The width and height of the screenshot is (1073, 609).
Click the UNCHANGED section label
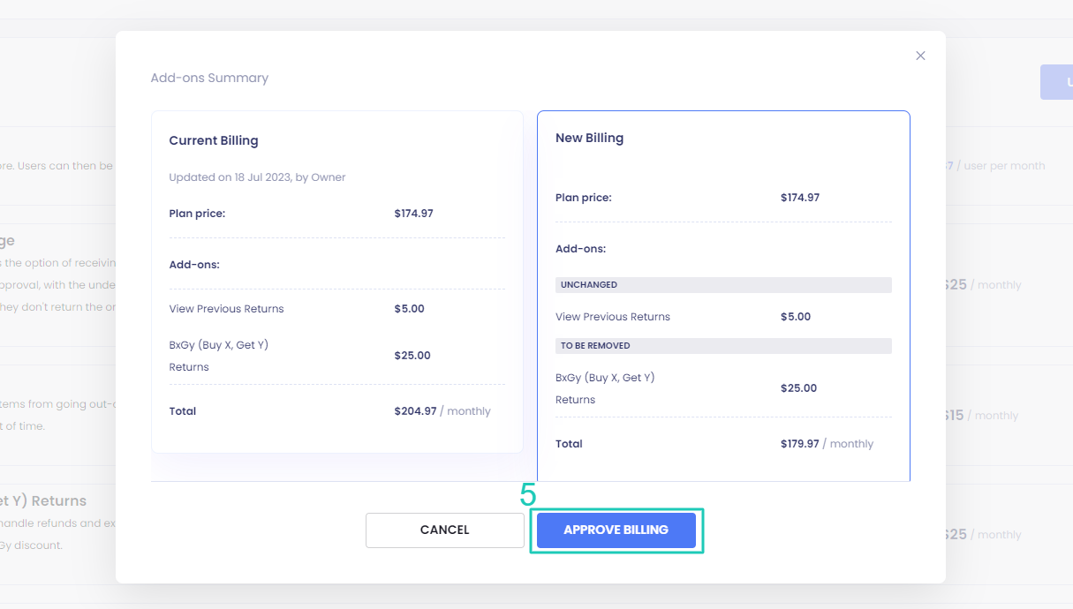(x=589, y=285)
